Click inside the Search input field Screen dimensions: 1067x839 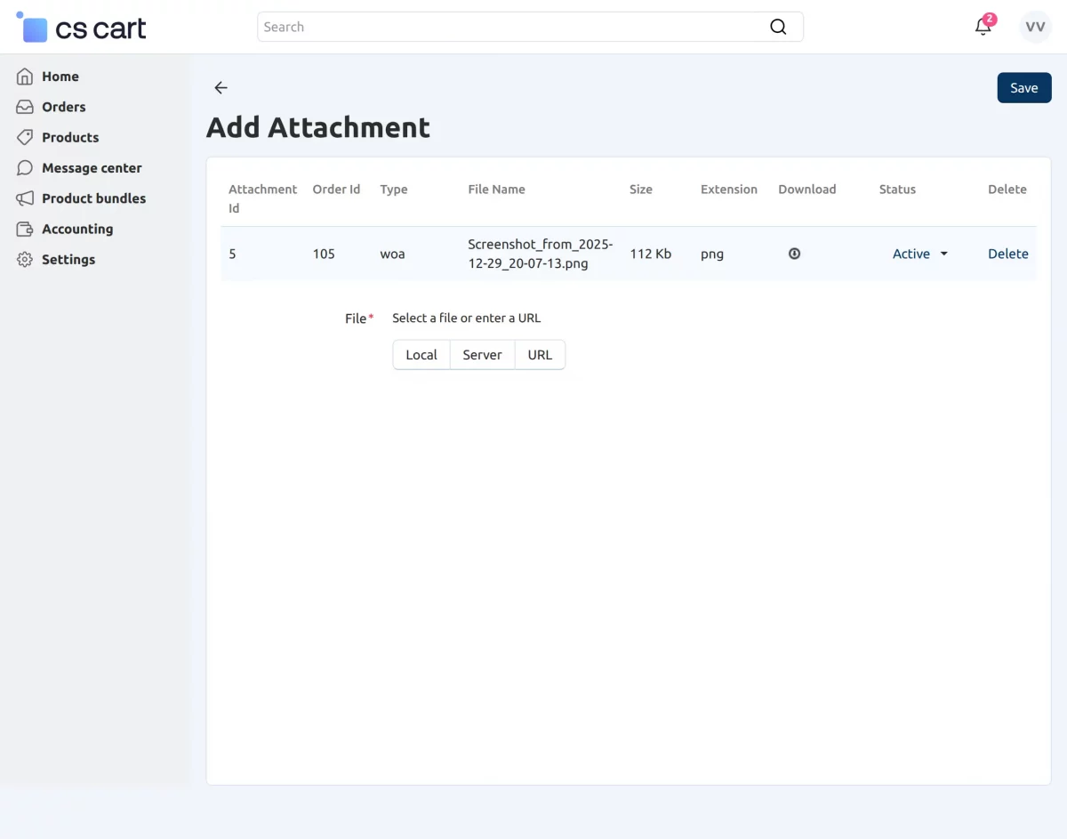coord(489,27)
